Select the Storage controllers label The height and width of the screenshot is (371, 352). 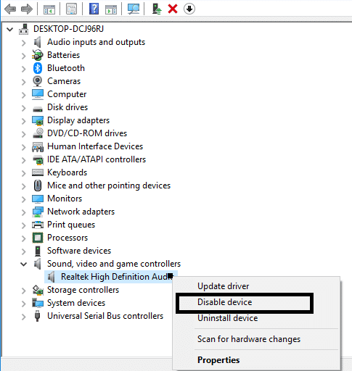[83, 290]
